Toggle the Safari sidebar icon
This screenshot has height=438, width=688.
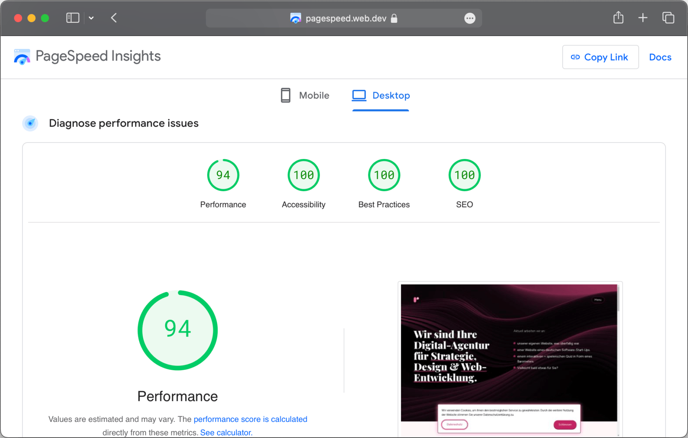click(x=73, y=18)
